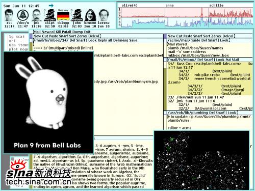Open the skipt spy-hat face icon
This screenshot has width=255, height=191.
click(x=50, y=15)
